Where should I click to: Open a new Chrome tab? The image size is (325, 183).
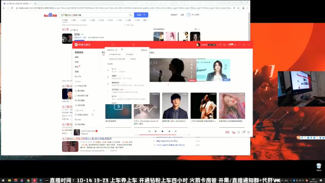coord(35,4)
